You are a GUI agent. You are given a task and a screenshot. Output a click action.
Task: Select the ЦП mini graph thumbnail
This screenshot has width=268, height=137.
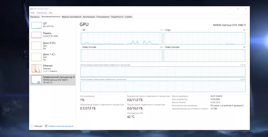[x=36, y=25]
